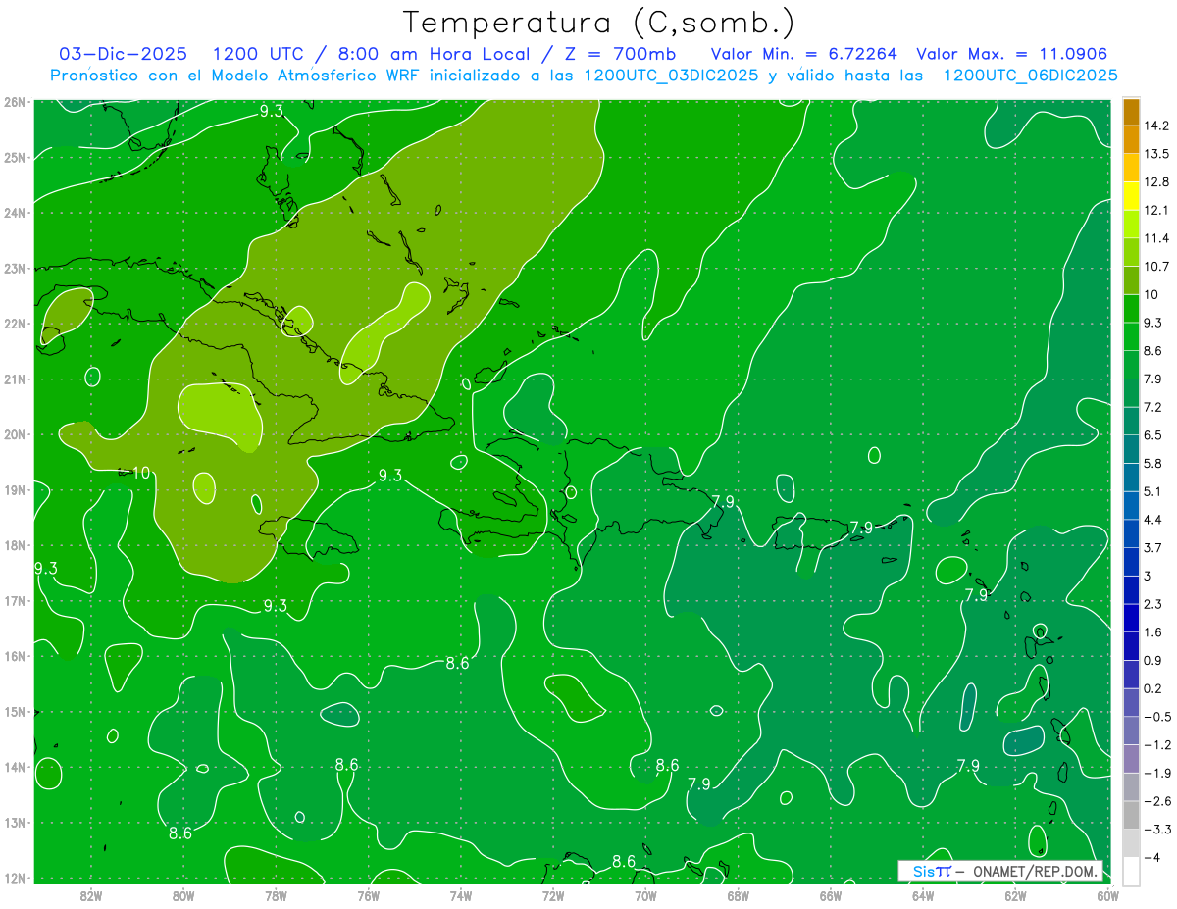Click the dark orange swatch above 14.2
The height and width of the screenshot is (909, 1177).
tap(1131, 112)
